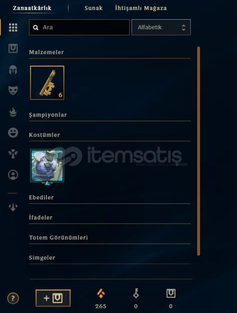
Task: Filter loot by ward skins icon
Action: point(13,154)
